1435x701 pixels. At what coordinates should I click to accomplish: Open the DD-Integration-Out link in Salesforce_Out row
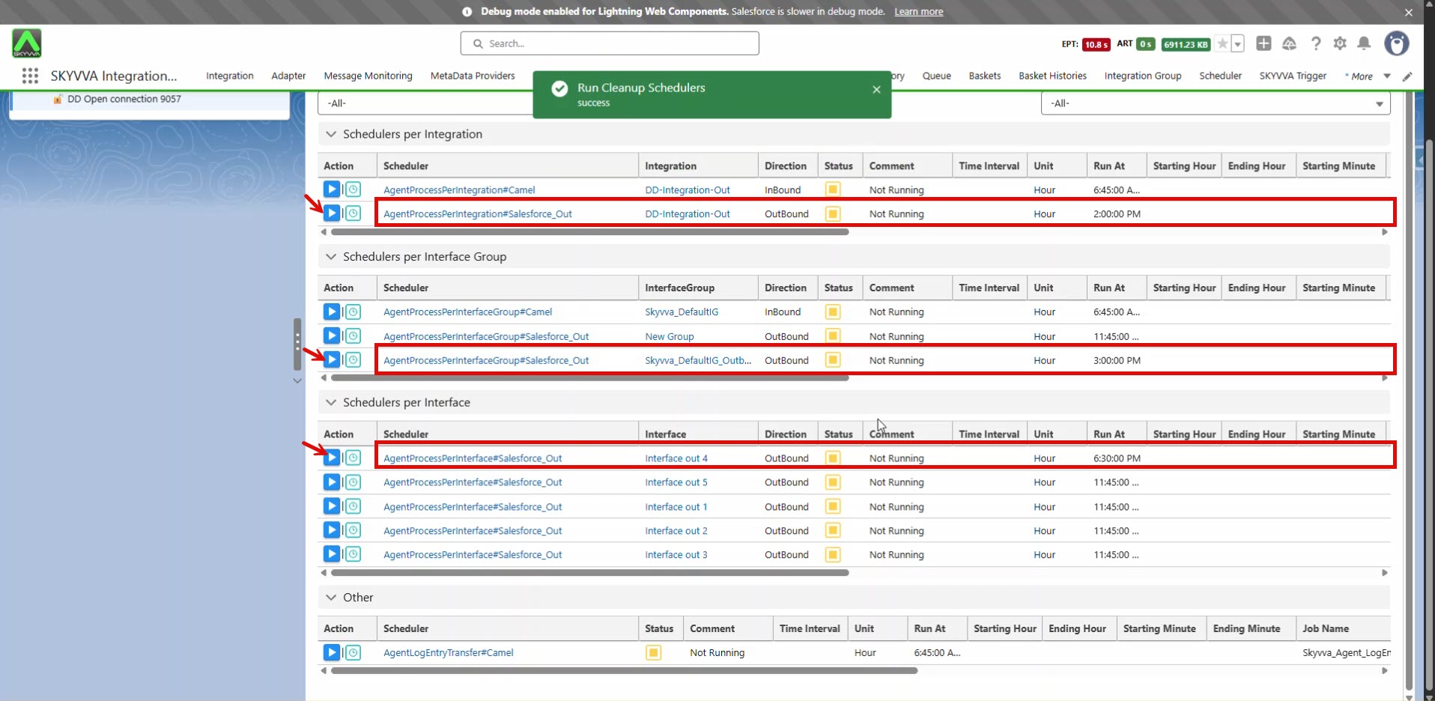click(687, 214)
